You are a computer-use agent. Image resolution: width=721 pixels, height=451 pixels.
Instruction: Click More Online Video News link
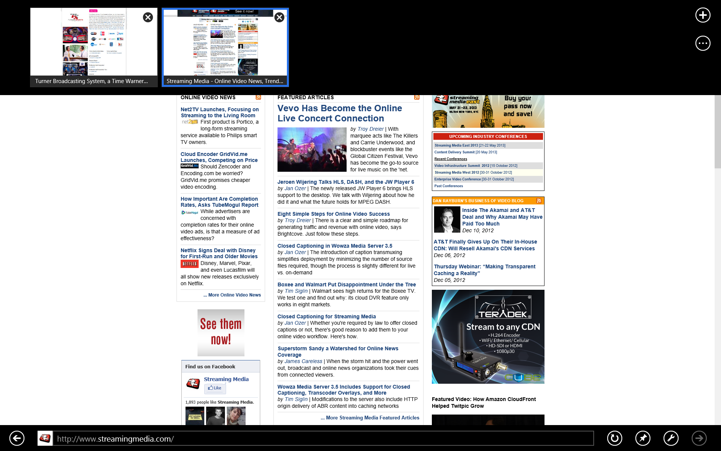tap(232, 295)
